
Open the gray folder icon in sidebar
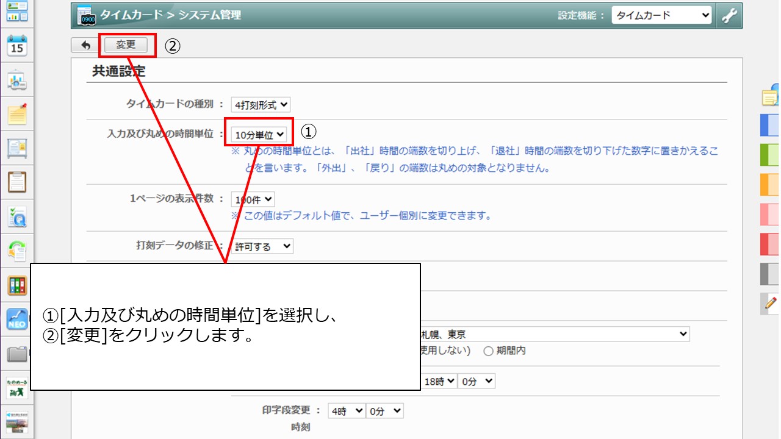(17, 354)
